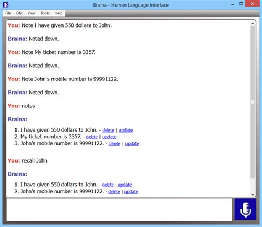Click the 'You: notes' message text
Image resolution: width=262 pixels, height=227 pixels.
[x=22, y=106]
